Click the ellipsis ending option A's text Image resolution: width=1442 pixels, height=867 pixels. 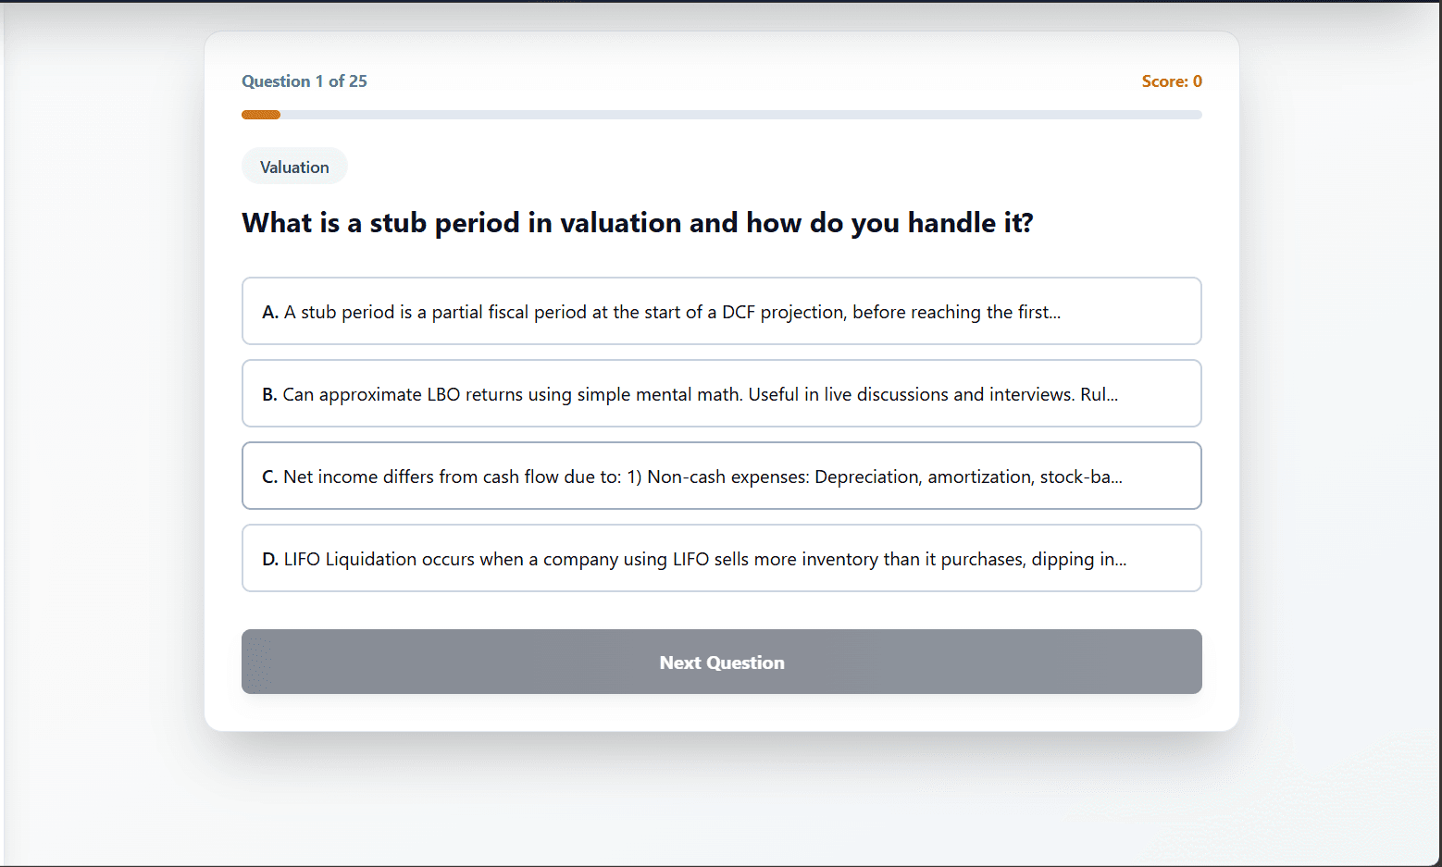(x=1055, y=314)
